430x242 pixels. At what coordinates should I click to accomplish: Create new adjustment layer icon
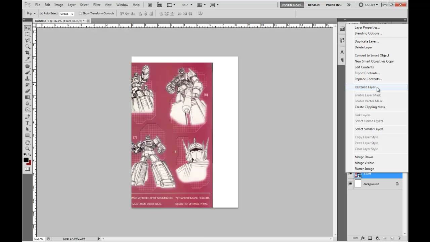click(x=377, y=238)
